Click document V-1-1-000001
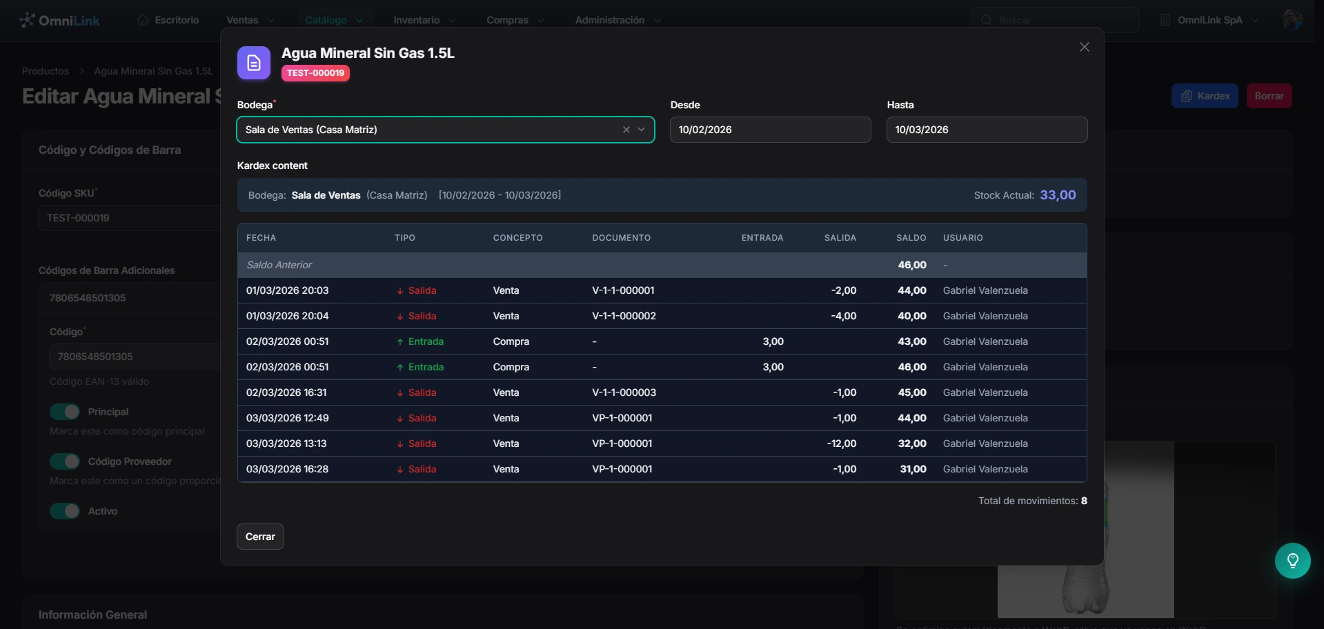Image resolution: width=1324 pixels, height=629 pixels. (x=623, y=290)
